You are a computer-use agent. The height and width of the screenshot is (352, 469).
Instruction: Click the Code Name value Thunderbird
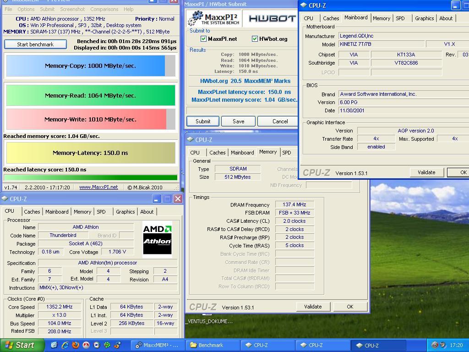(x=63, y=235)
